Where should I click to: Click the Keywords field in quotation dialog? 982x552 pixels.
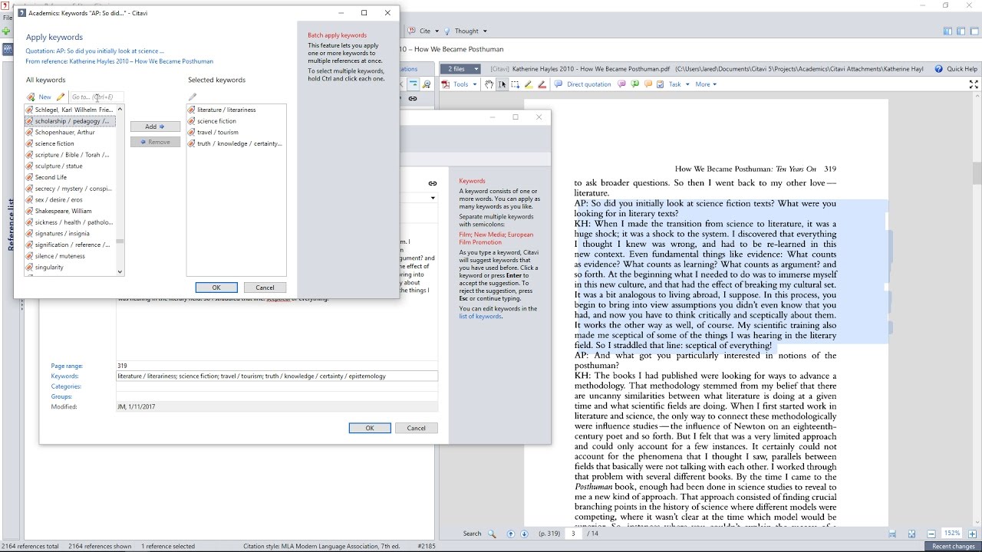(x=277, y=376)
